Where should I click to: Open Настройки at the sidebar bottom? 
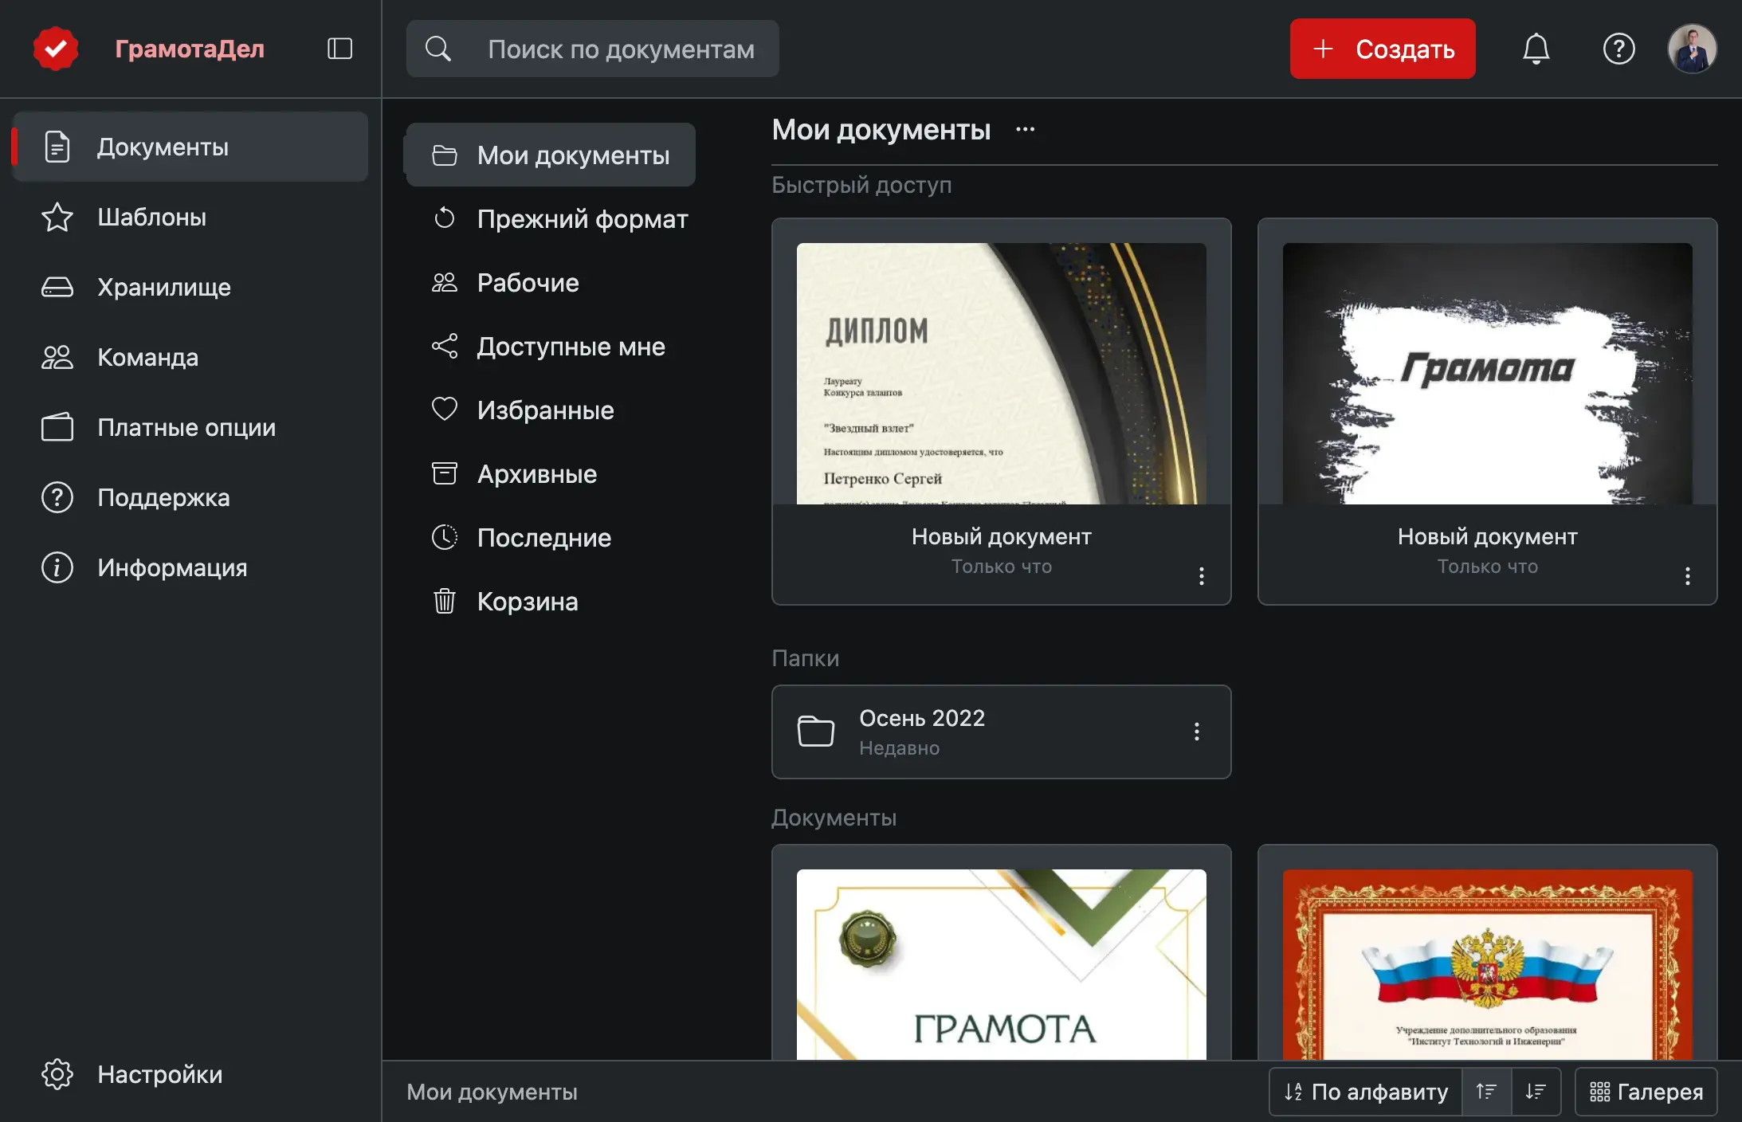tap(191, 1074)
